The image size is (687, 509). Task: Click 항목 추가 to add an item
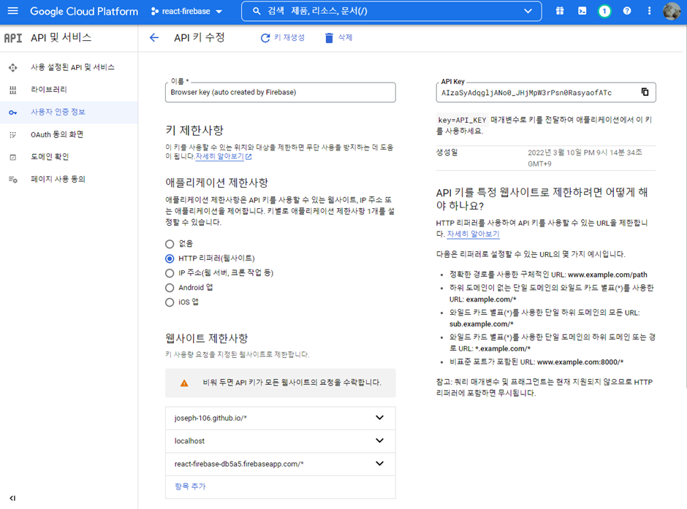tap(190, 486)
